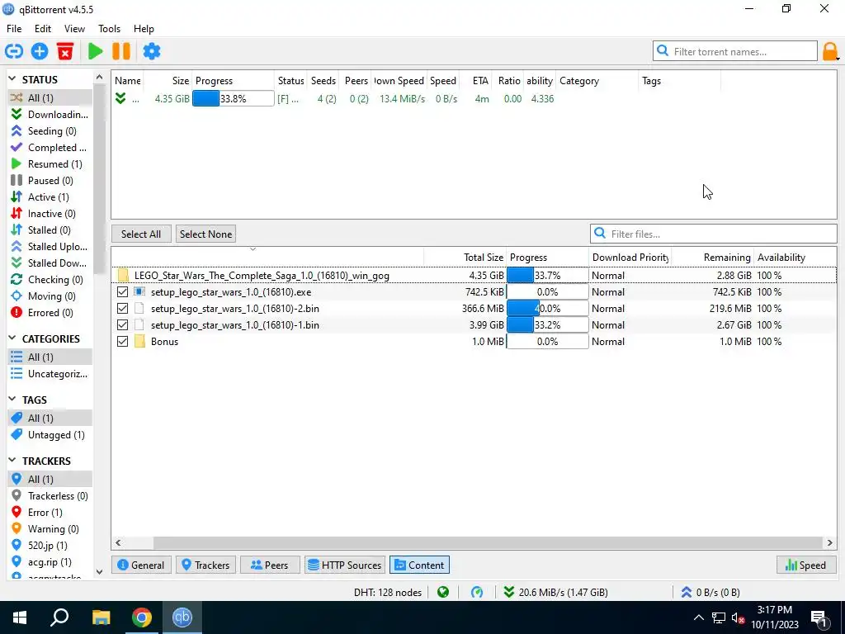This screenshot has width=845, height=634.
Task: Select the Error (1) tracker filter
Action: click(50, 512)
